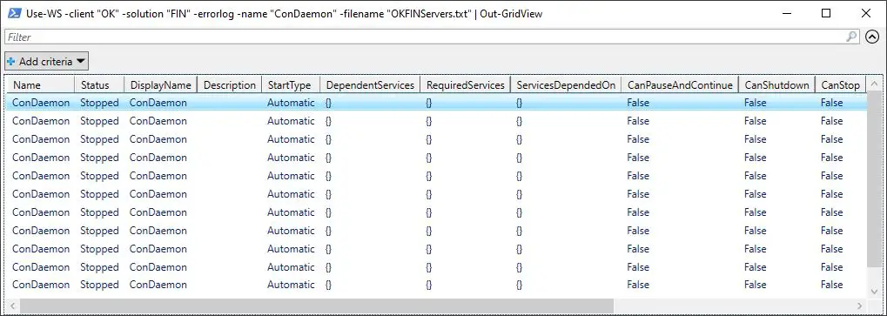The image size is (887, 316).
Task: Click the search magnifier icon in filter box
Action: coord(851,37)
